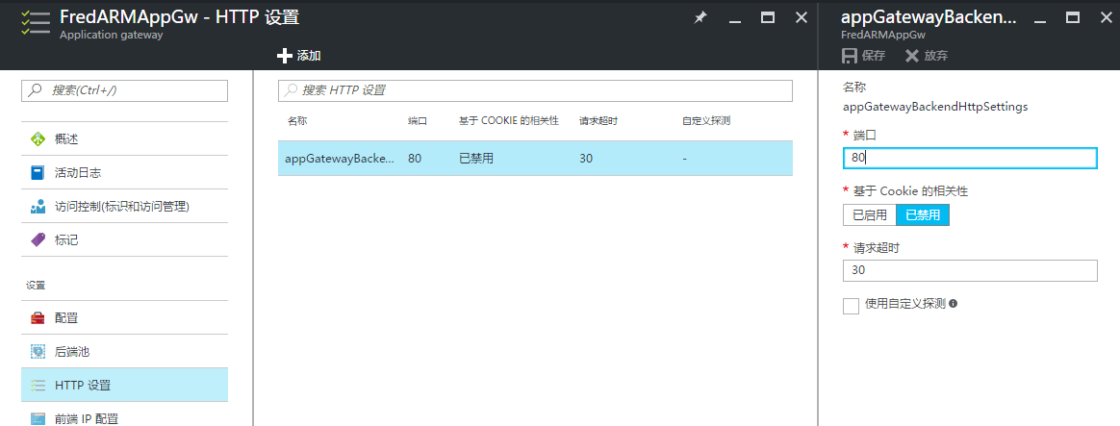The image size is (1120, 426).
Task: Click the 请求超时 timeout input field
Action: (969, 271)
